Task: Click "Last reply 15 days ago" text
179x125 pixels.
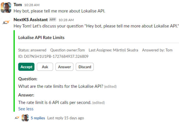Action: point(66,118)
